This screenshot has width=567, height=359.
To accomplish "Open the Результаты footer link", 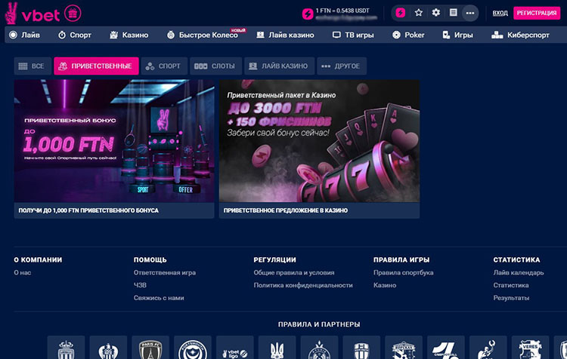I will (x=511, y=298).
